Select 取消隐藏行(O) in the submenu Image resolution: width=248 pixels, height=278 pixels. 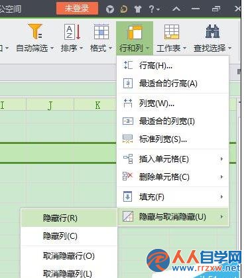[69, 255]
